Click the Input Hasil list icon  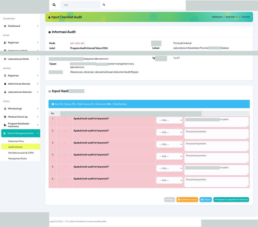(x=50, y=91)
